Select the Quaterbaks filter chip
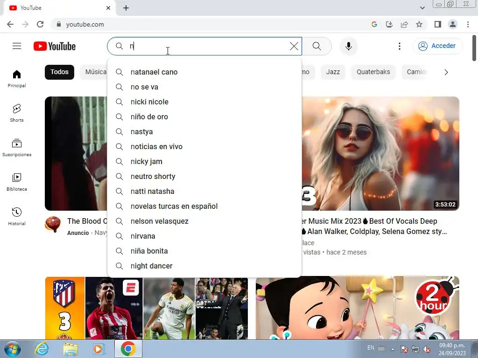 coord(373,72)
